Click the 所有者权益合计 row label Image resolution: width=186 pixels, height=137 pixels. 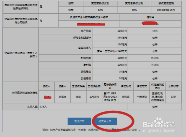82,38
